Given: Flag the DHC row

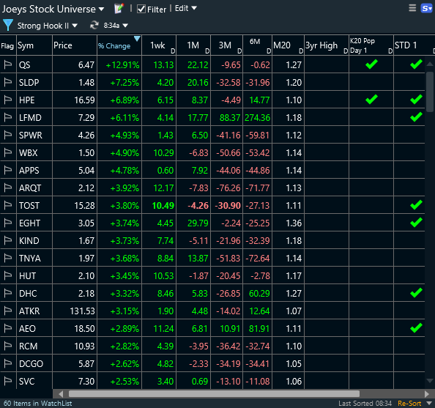Looking at the screenshot, I should pyautogui.click(x=8, y=294).
